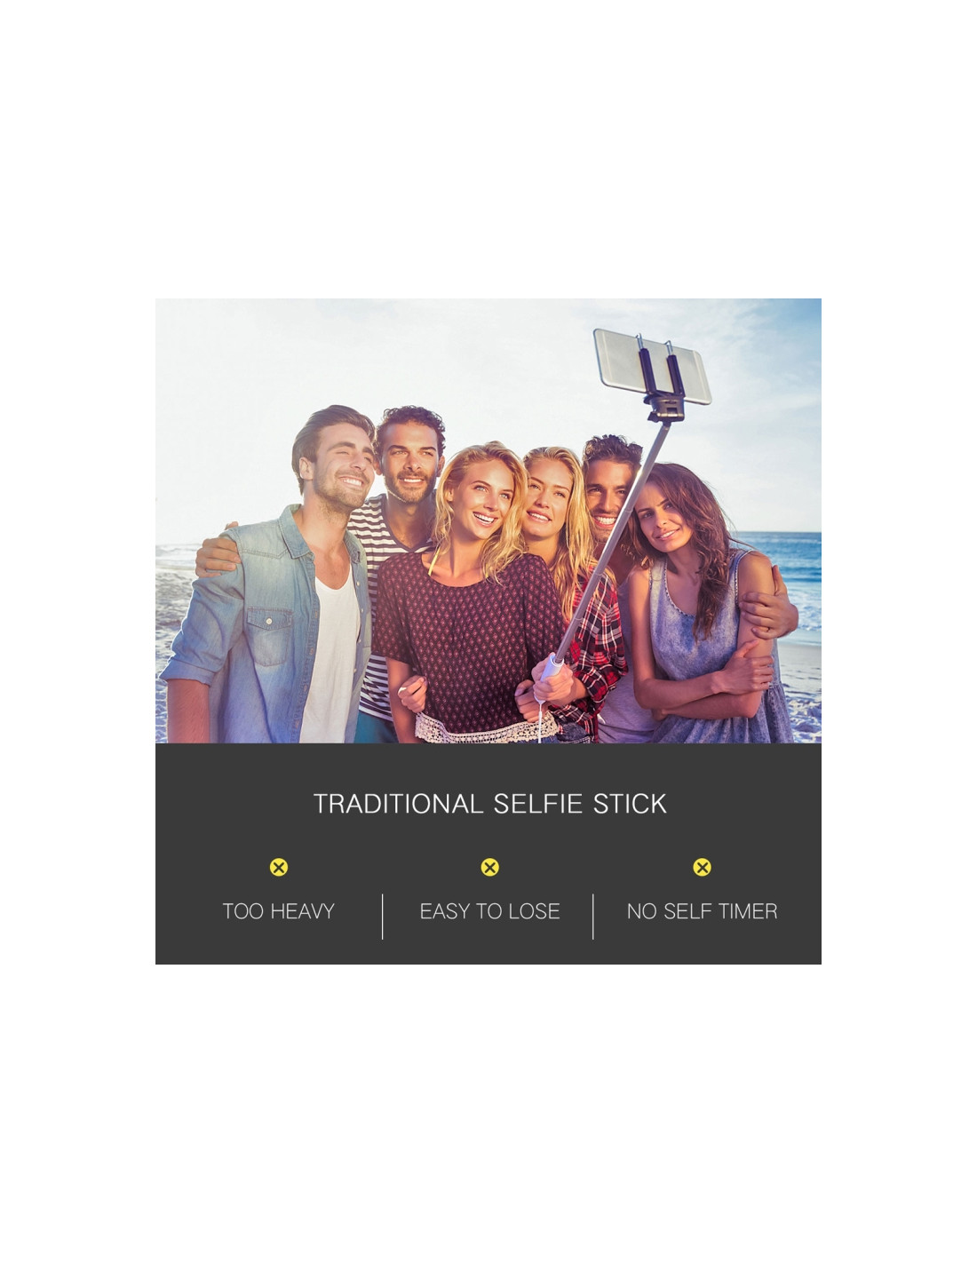
Task: Click the yellow X icon above TOO HEAVY
Action: pyautogui.click(x=279, y=867)
